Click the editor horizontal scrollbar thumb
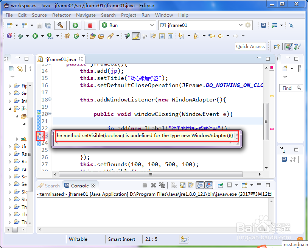The image size is (308, 248). tap(151, 174)
